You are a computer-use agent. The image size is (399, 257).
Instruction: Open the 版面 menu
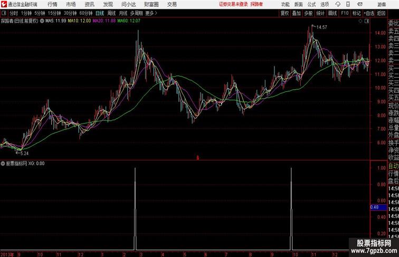[x=299, y=4]
